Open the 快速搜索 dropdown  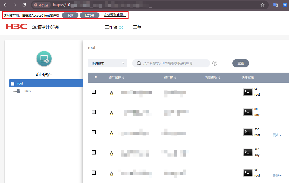pos(107,63)
